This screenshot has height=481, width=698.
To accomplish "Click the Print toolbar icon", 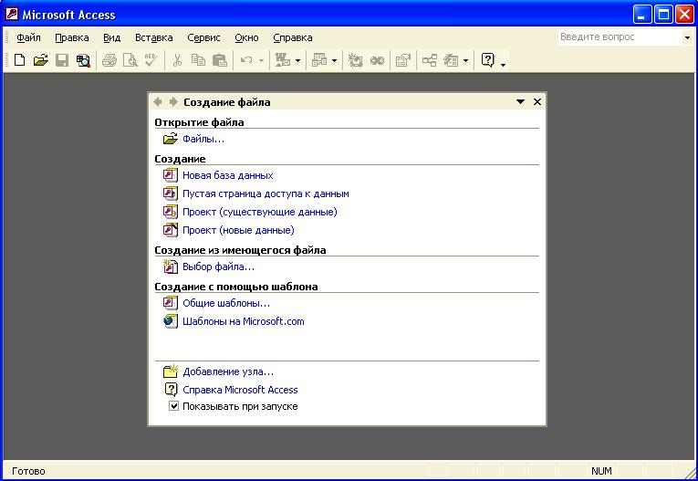I will point(109,60).
